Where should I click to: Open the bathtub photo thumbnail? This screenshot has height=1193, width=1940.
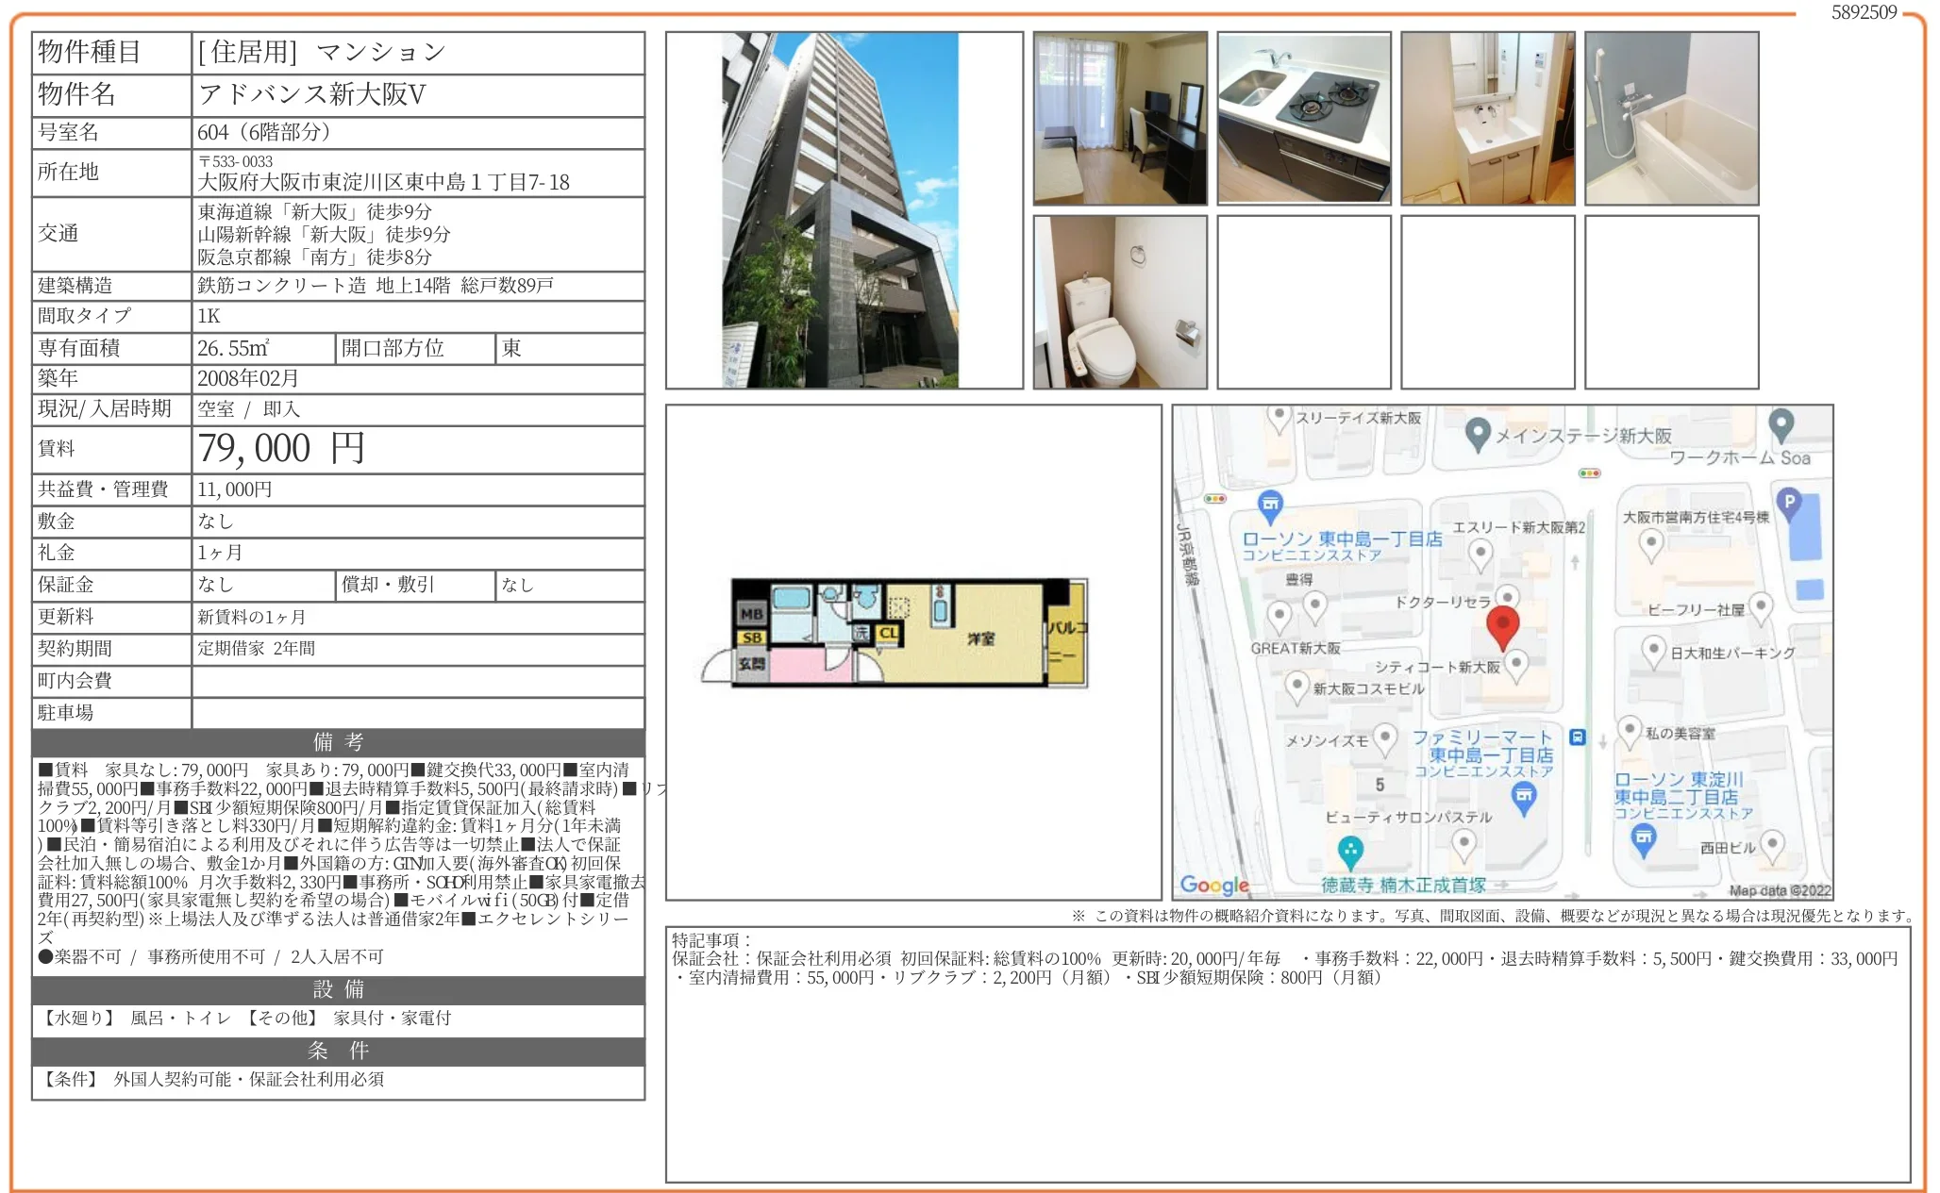point(1671,119)
